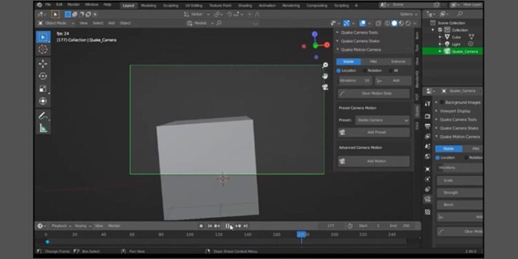Click Clear Motion Data in viewport sidebar
The image size is (518, 259).
(374, 93)
